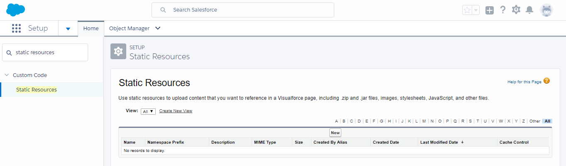566x166 pixels.
Task: Filter the list by letter E
Action: point(367,121)
